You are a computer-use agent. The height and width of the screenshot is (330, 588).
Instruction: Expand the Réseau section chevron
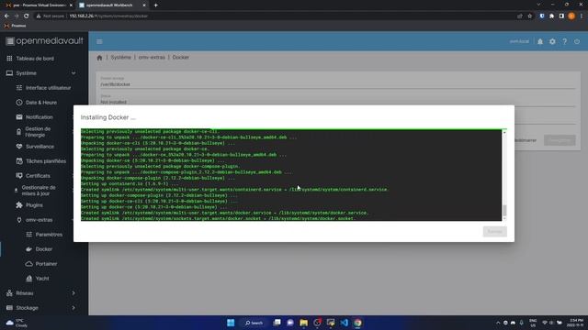[x=73, y=293]
